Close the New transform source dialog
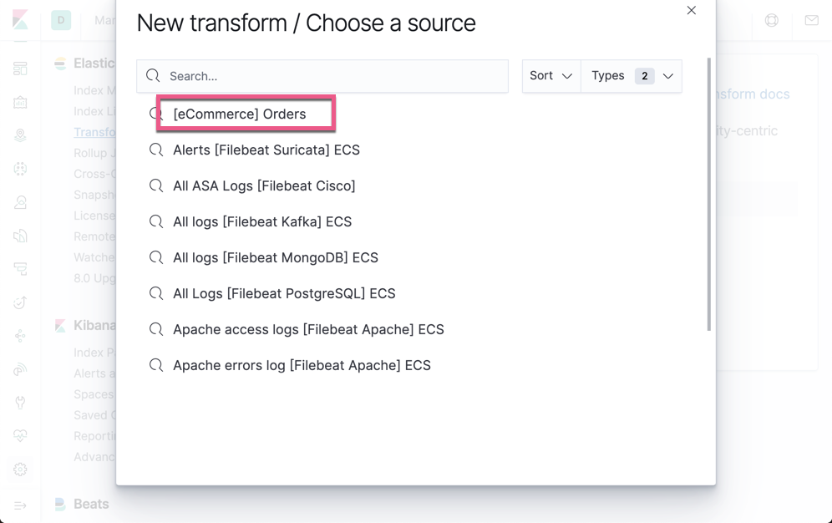Screen dimensions: 832x523 click(x=691, y=11)
